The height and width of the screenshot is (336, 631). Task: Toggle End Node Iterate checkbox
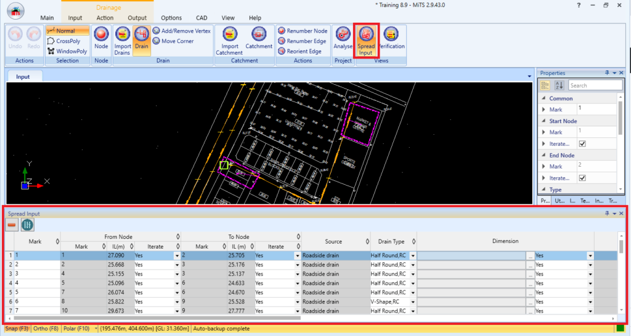(x=582, y=178)
